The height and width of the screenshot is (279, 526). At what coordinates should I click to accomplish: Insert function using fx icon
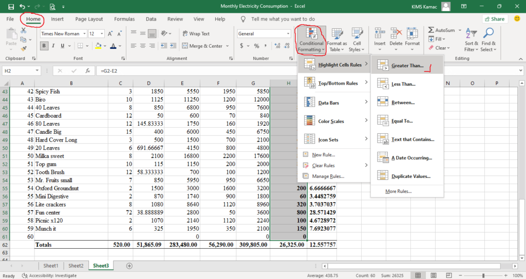click(x=87, y=71)
